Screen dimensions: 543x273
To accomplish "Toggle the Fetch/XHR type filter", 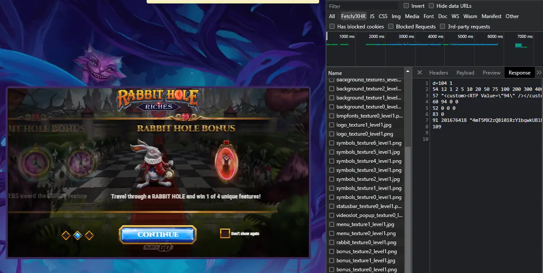I will coord(353,16).
